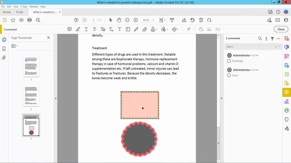Activate the hand pan tool
The height and width of the screenshot is (163, 291).
[x=119, y=20]
